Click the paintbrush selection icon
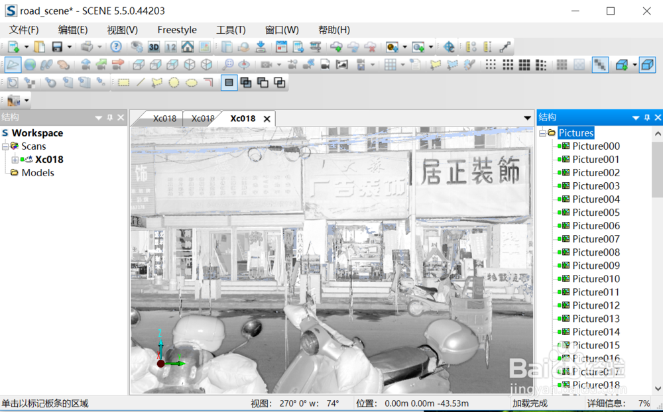The height and width of the screenshot is (412, 663). tap(469, 65)
